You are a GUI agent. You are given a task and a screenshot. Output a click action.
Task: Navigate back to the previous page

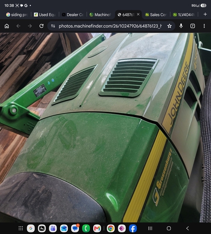(18, 26)
